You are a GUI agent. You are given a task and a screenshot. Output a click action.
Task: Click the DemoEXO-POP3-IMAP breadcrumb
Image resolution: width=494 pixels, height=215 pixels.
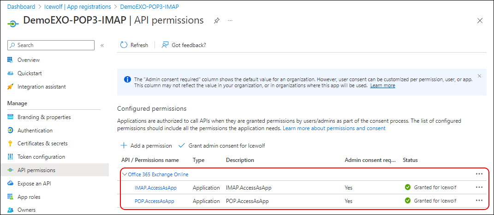(x=150, y=6)
